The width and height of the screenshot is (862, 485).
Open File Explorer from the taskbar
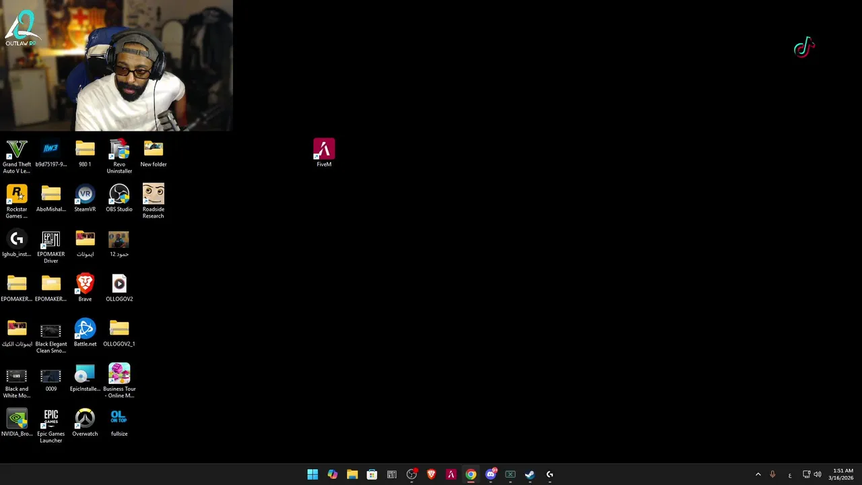(352, 474)
